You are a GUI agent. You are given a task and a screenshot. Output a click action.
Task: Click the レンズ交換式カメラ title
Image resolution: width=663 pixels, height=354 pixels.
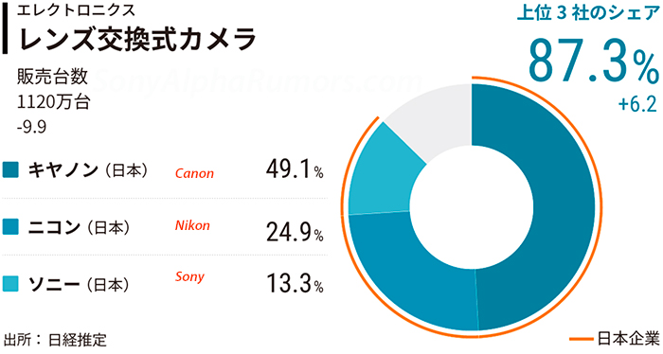137,40
